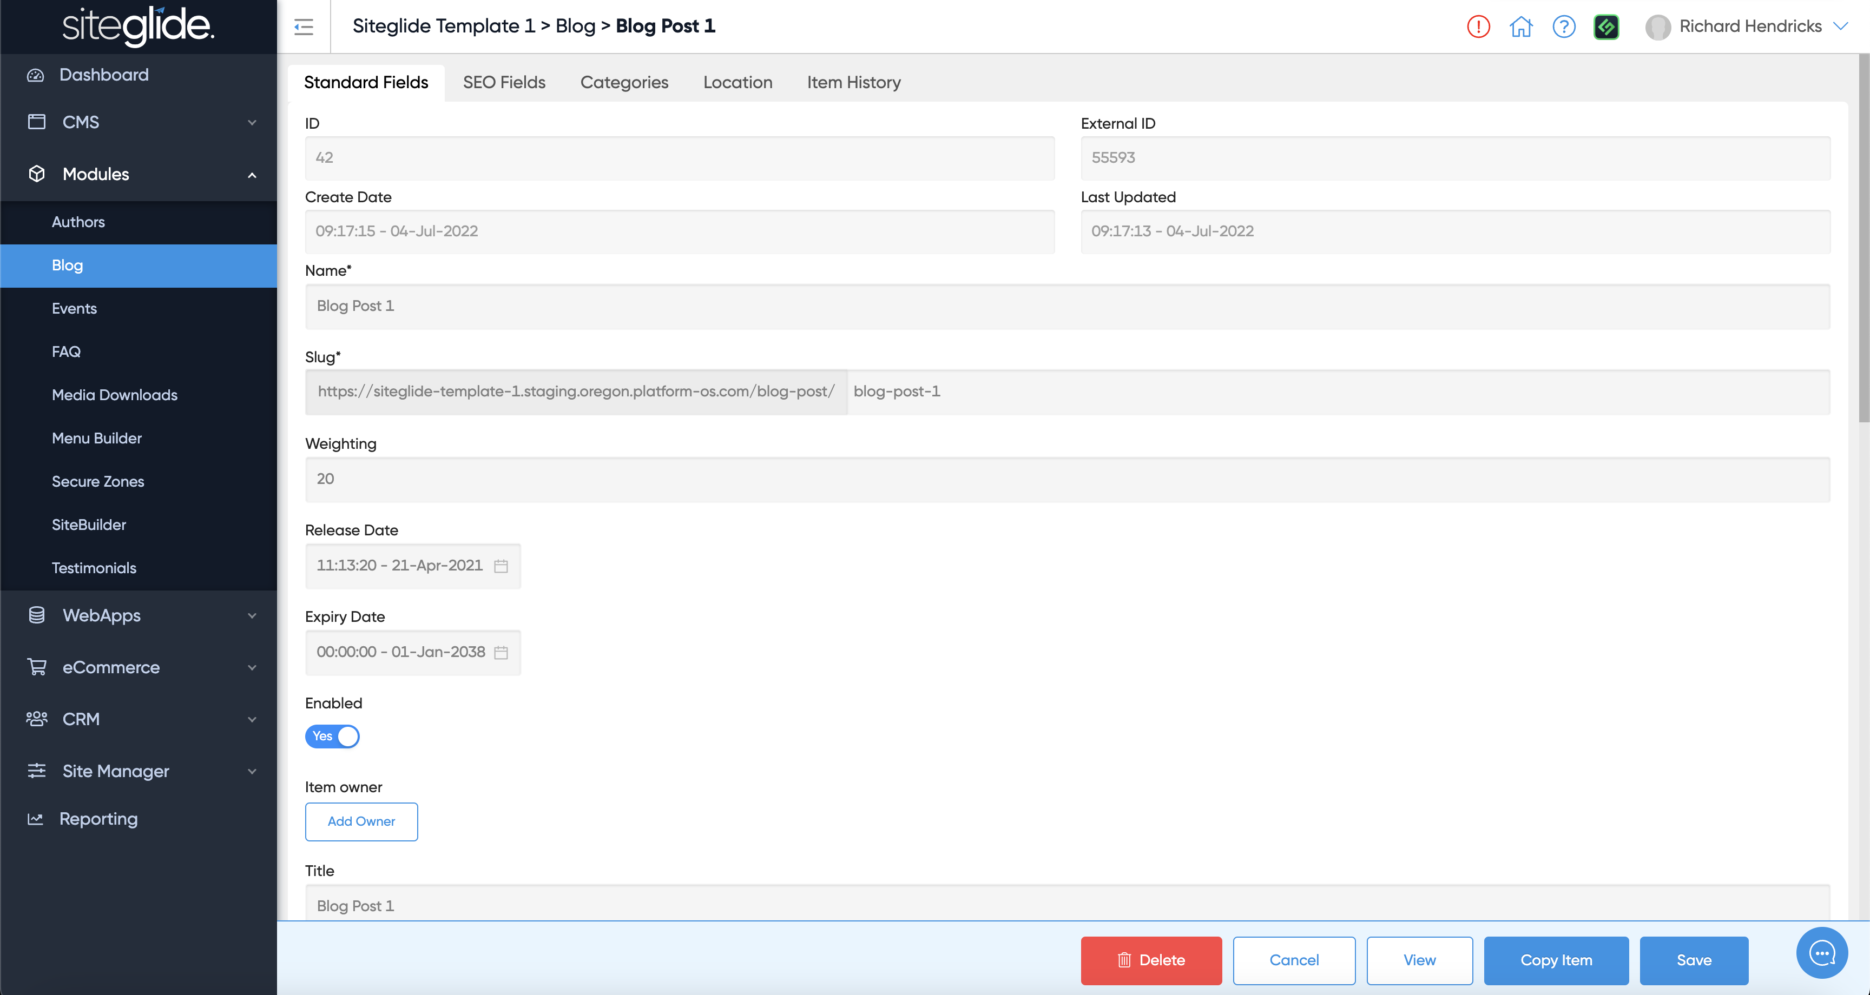Click the Dashboard gauge icon
The height and width of the screenshot is (995, 1870).
coord(36,75)
